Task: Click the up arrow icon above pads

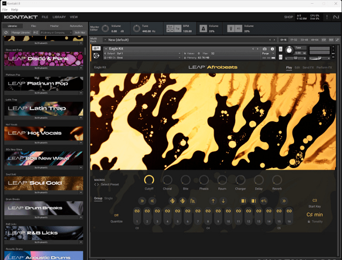Action: pyautogui.click(x=213, y=201)
